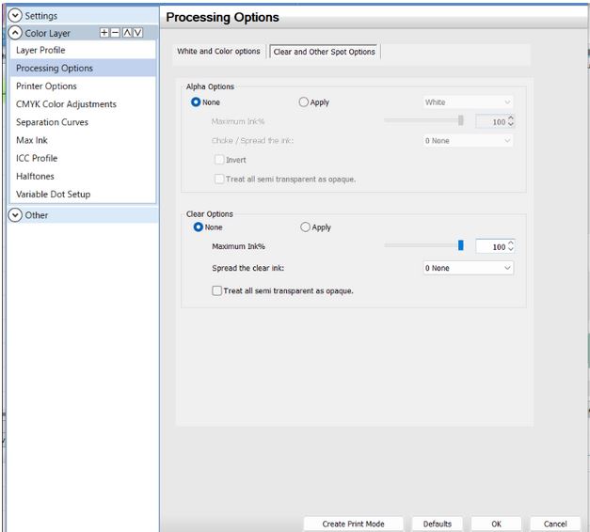
Task: Click the Alpha Options group label
Action: point(210,86)
